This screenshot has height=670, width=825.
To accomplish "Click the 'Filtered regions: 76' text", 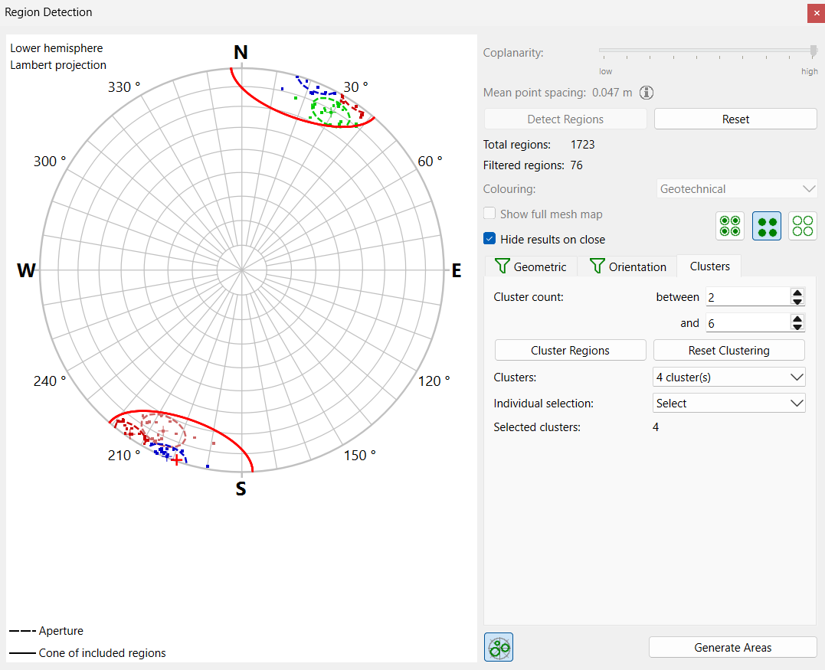I will pyautogui.click(x=532, y=165).
